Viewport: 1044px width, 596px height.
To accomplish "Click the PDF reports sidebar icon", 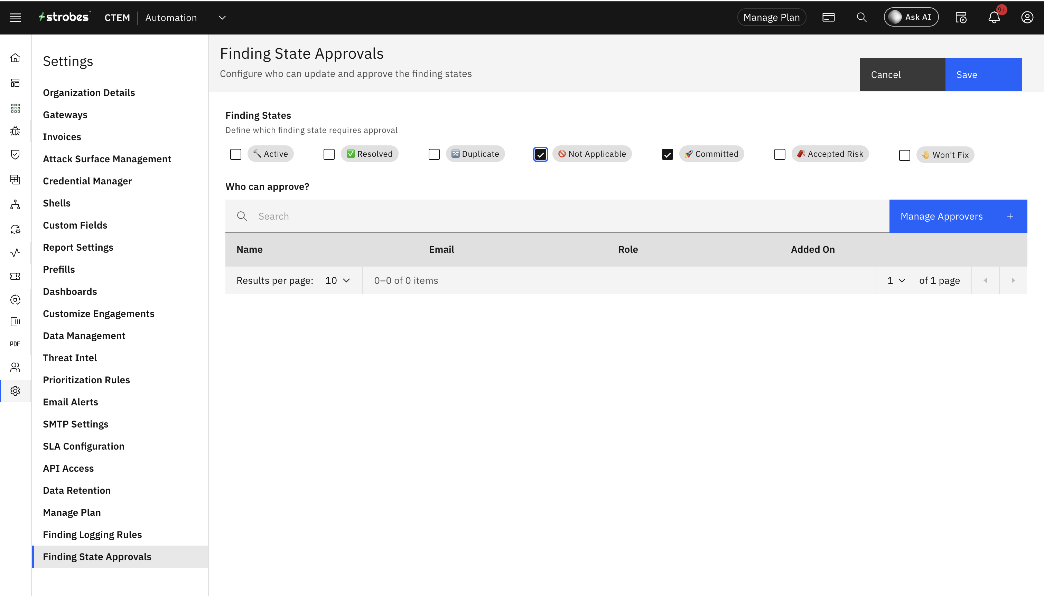I will click(15, 344).
